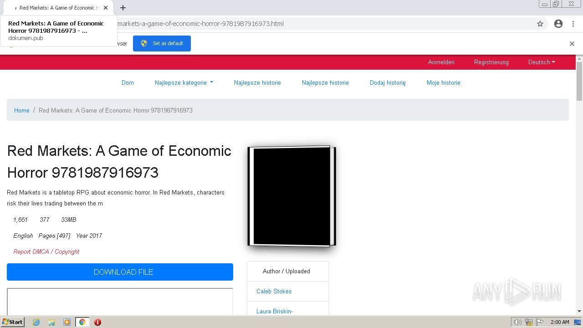583x328 pixels.
Task: Open author Caleb Stokes link
Action: pyautogui.click(x=274, y=291)
